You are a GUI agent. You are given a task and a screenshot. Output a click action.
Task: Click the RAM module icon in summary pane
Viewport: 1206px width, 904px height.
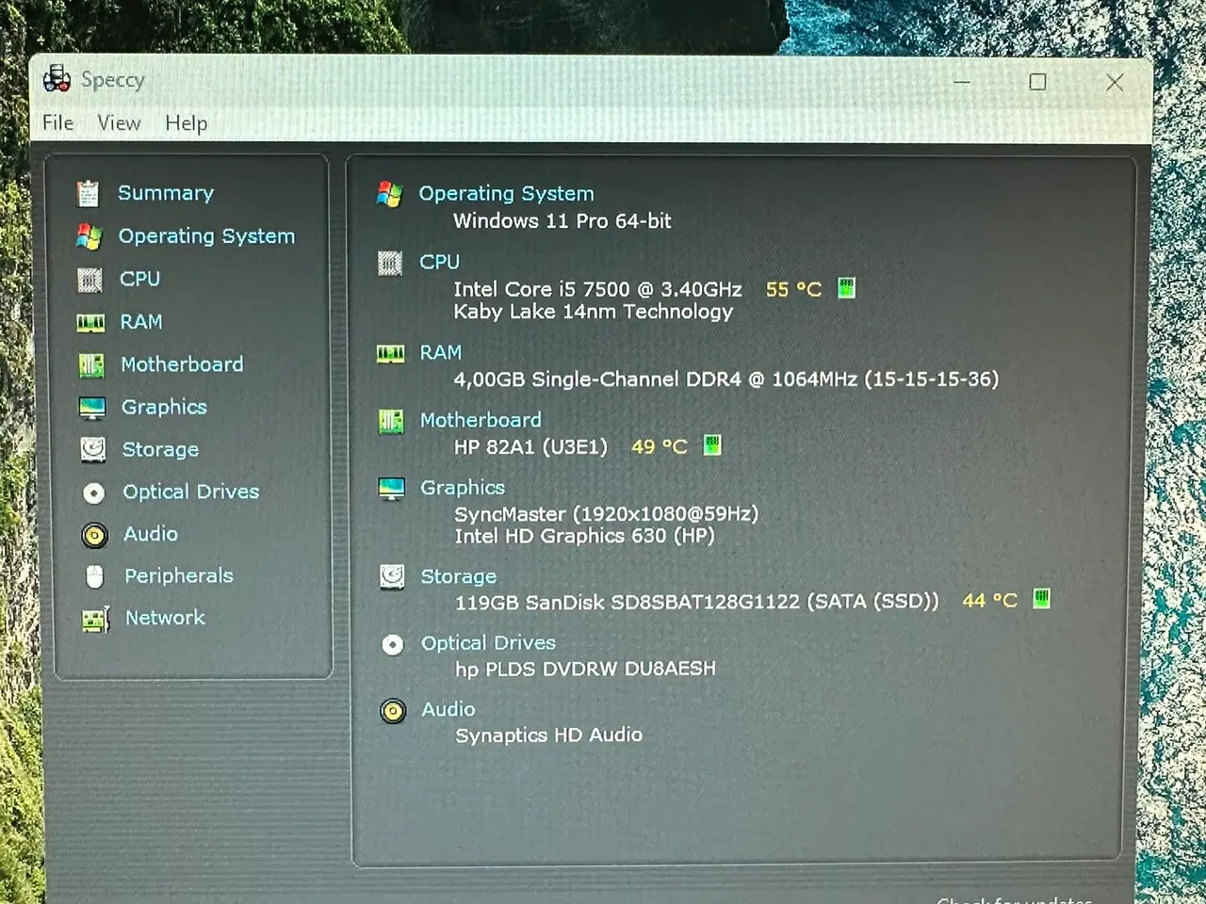[x=391, y=354]
